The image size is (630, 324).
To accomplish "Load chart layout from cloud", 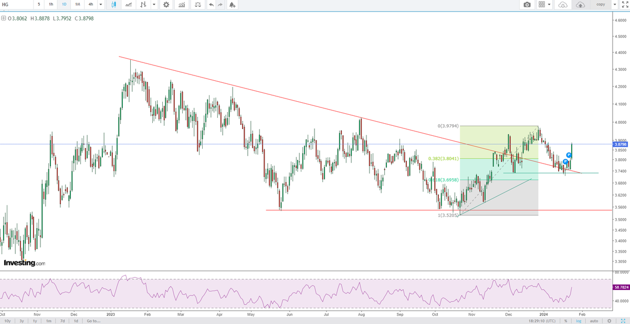I will [563, 4].
